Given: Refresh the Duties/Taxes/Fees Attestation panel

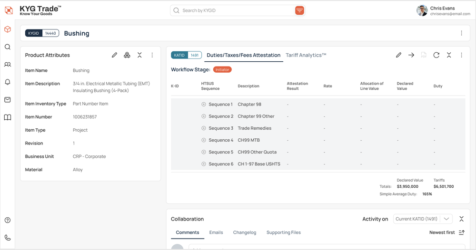Looking at the screenshot, I should [436, 55].
